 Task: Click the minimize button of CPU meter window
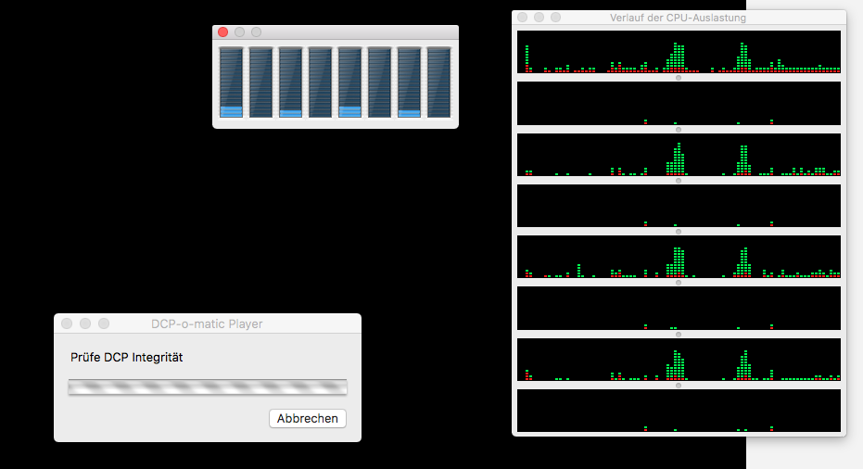pos(239,32)
